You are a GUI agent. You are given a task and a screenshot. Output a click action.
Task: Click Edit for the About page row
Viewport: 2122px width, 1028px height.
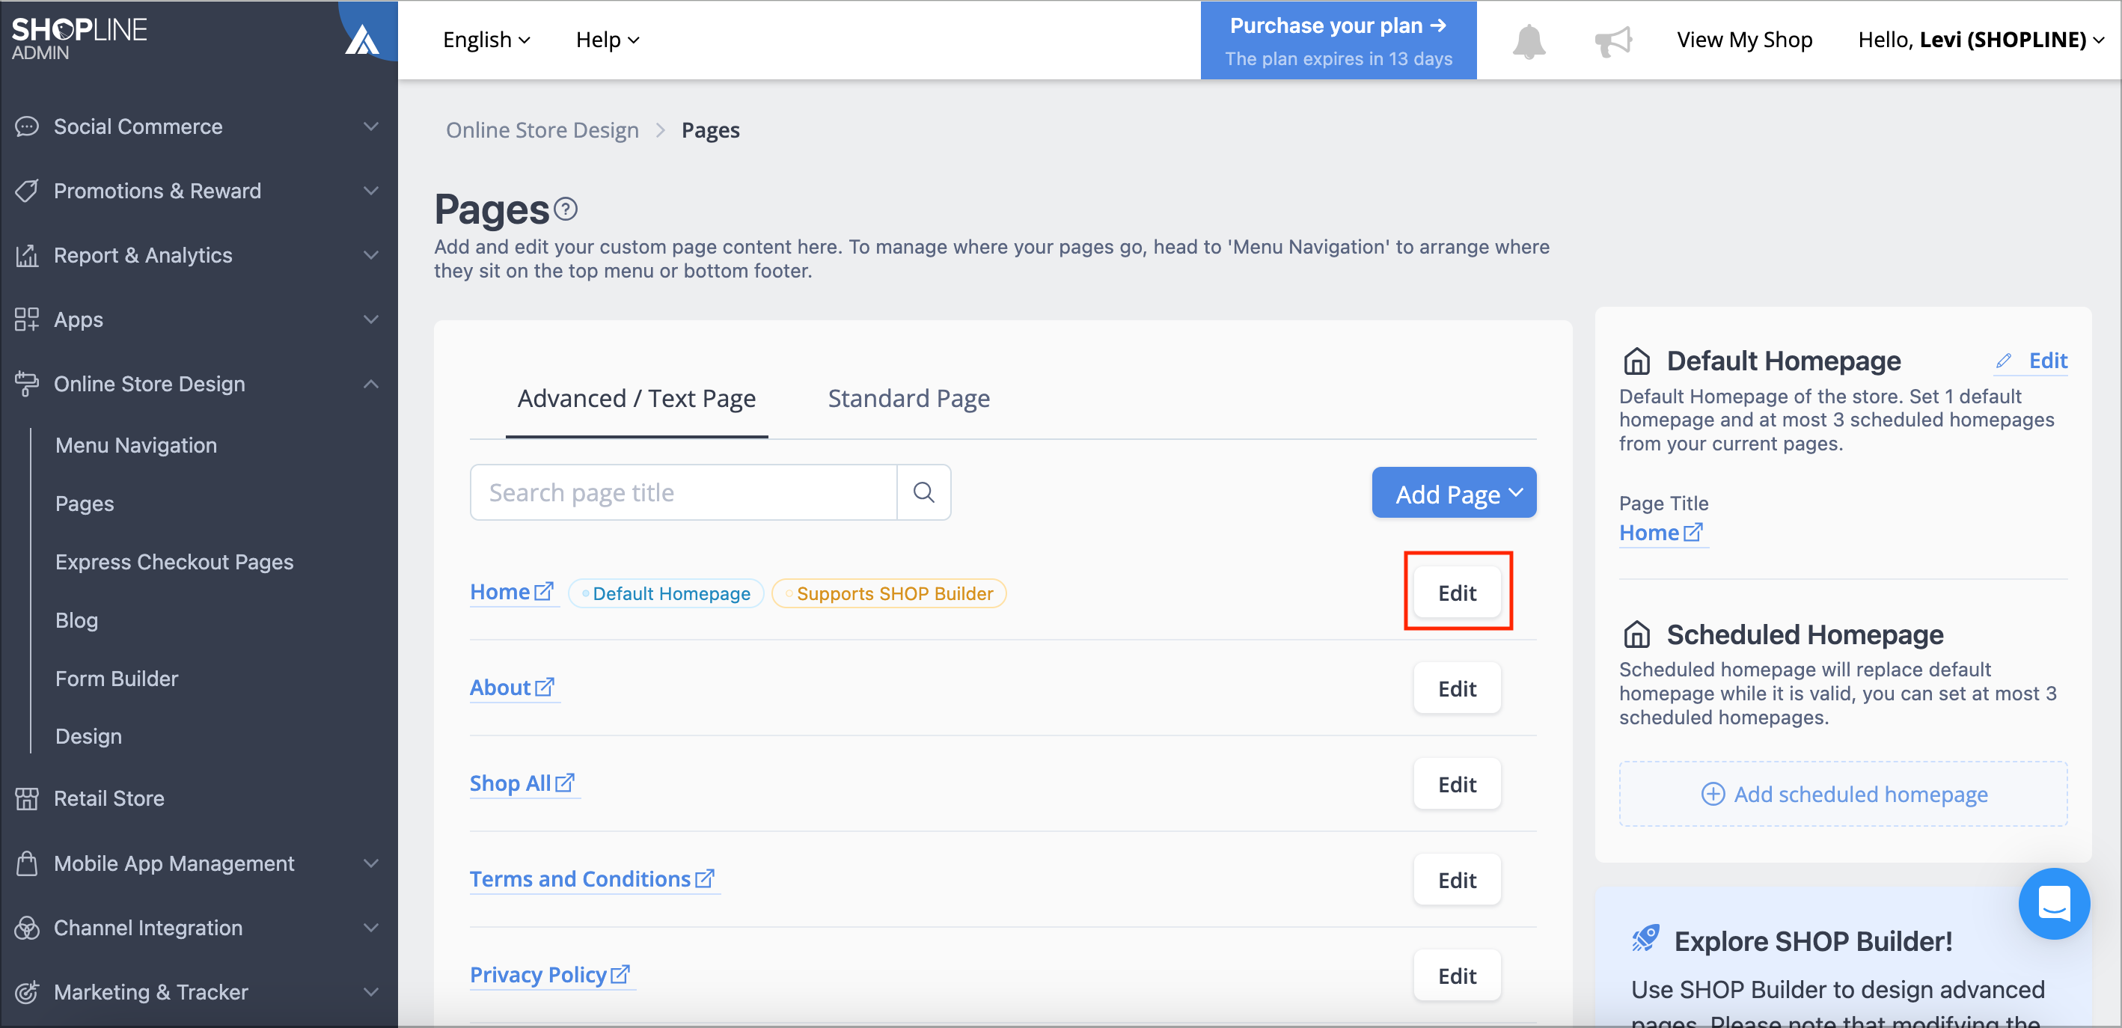pyautogui.click(x=1458, y=688)
